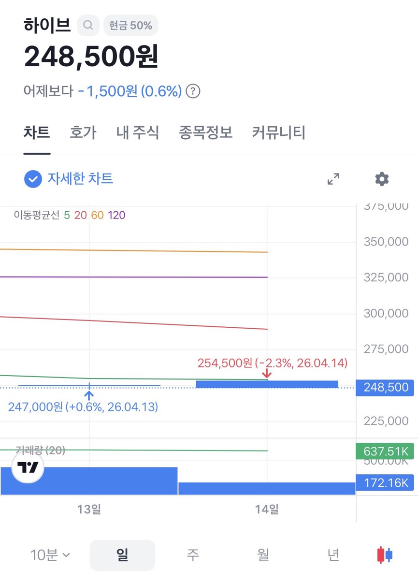Click the 하이브 stock name title
This screenshot has width=418, height=583.
47,25
